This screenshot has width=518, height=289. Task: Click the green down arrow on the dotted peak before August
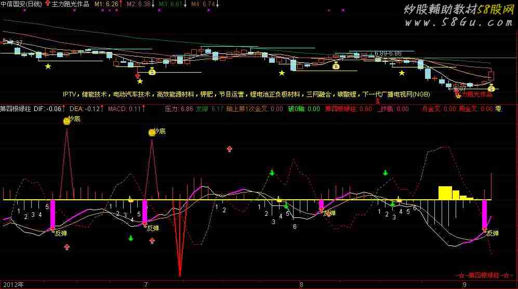point(272,173)
